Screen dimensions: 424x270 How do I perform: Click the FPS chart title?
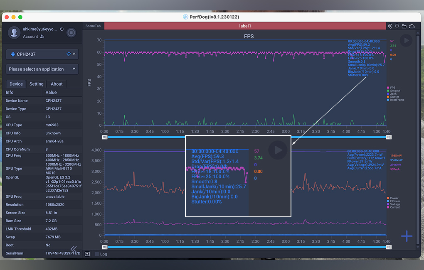[249, 37]
